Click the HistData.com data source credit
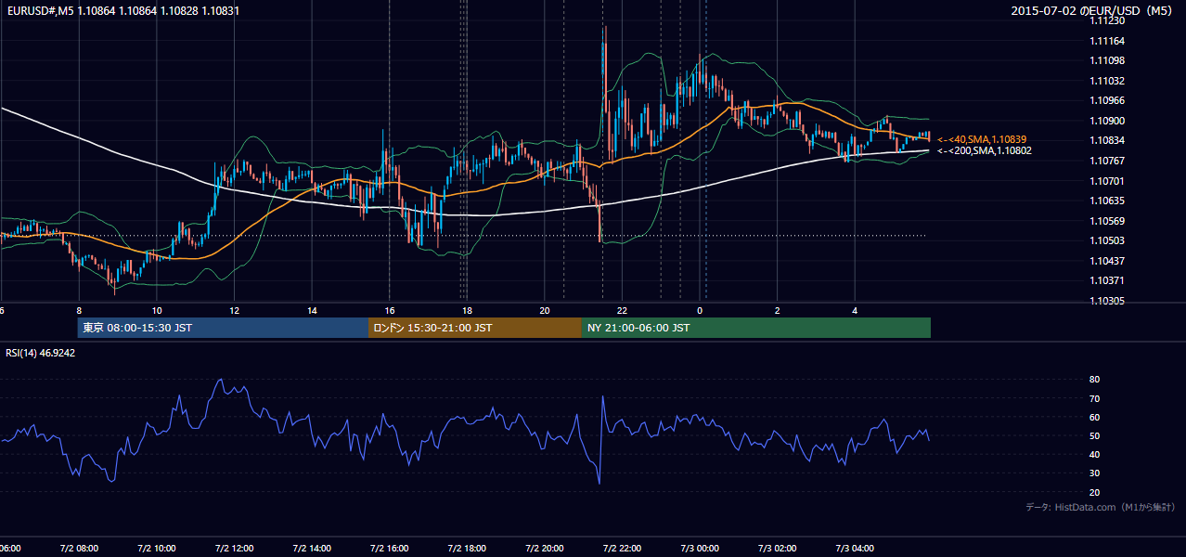This screenshot has height=557, width=1186. [1101, 507]
